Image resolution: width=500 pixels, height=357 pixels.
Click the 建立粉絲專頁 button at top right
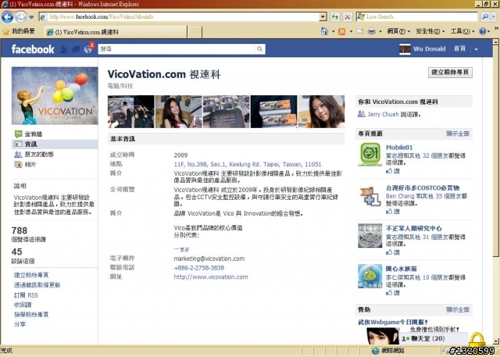click(450, 73)
